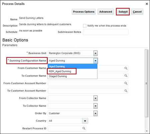
Task: Open the From Collector Name dropdown
Action: (95, 98)
